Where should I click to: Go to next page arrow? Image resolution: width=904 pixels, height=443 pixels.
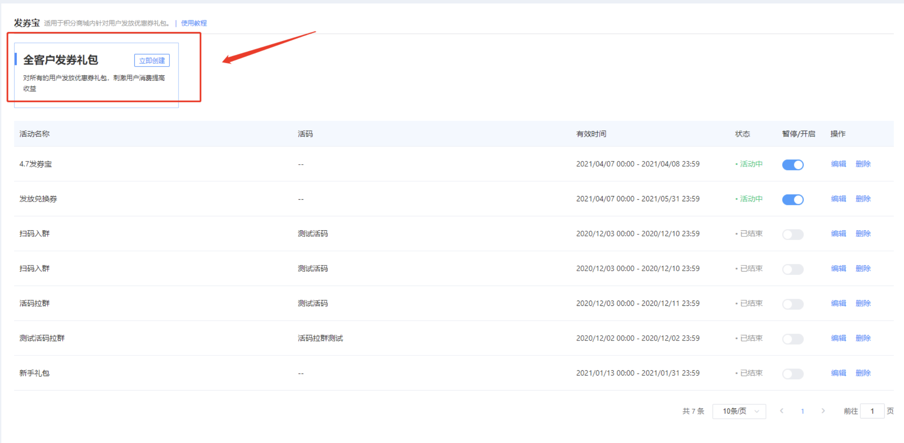823,411
